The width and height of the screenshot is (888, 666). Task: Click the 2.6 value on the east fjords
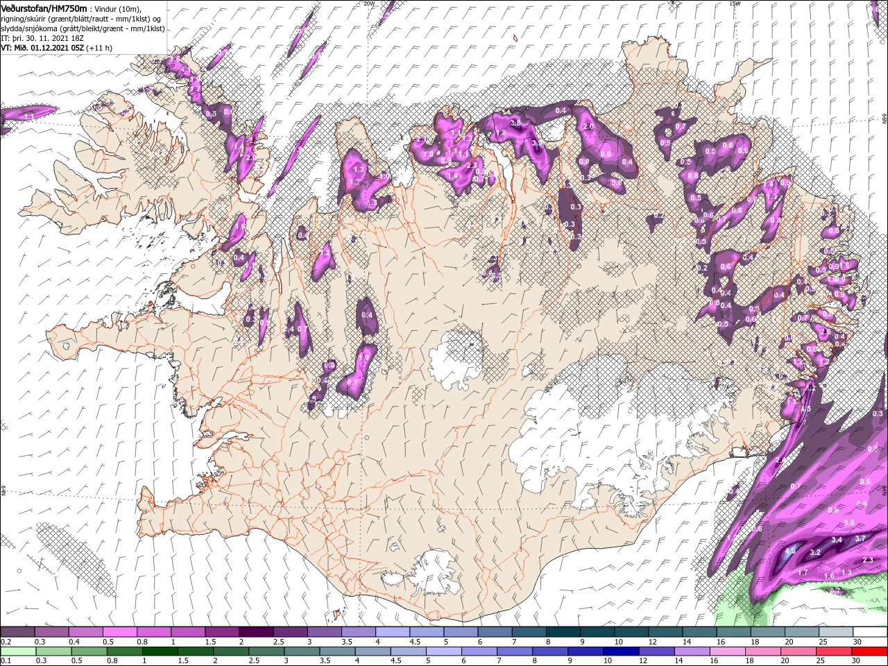826,332
